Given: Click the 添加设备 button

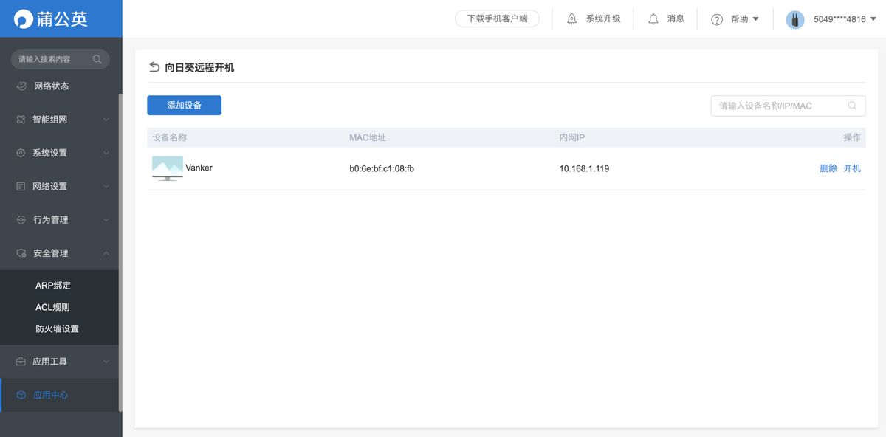Looking at the screenshot, I should [184, 106].
